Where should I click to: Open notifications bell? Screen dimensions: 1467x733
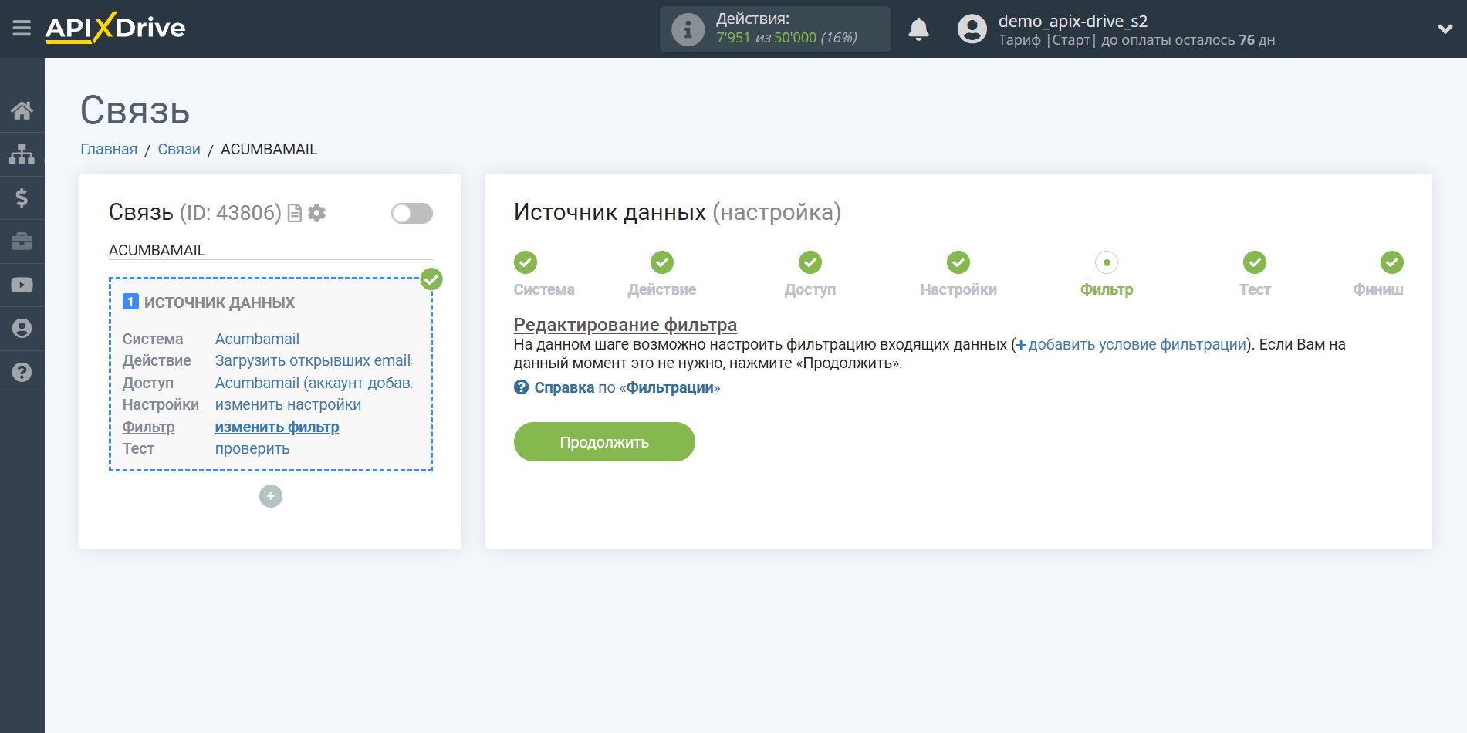tap(918, 29)
